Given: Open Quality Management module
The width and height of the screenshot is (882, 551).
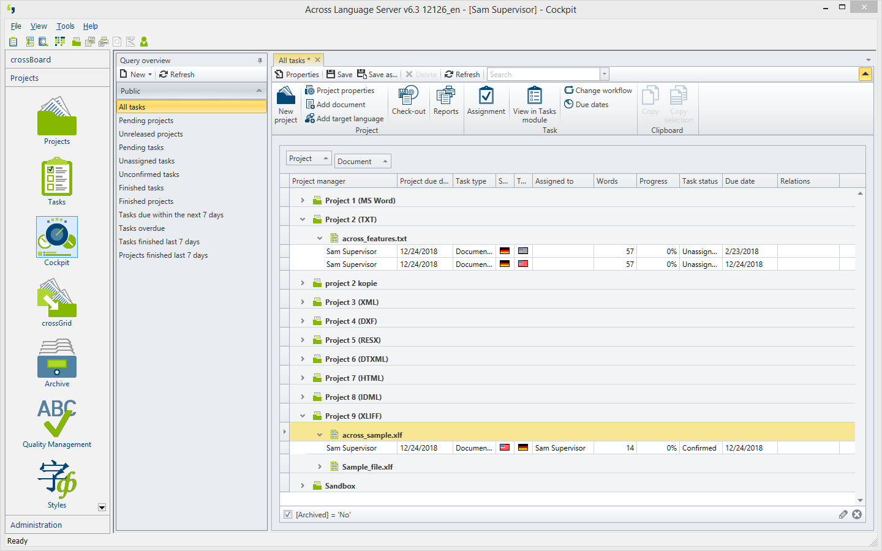Looking at the screenshot, I should click(57, 419).
